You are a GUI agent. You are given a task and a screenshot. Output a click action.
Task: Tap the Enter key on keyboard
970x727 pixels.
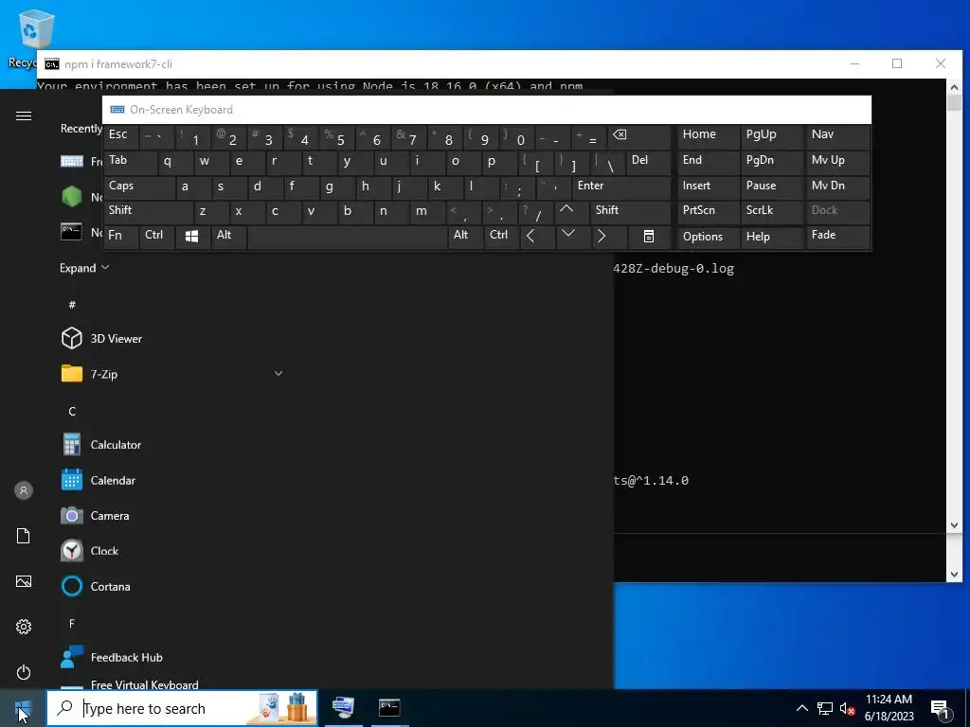coord(621,187)
